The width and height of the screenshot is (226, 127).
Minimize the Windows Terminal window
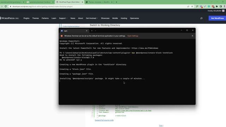coord(182,30)
